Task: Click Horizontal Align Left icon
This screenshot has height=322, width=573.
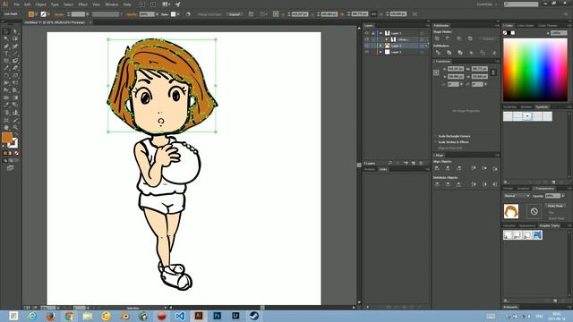Action: pos(437,168)
